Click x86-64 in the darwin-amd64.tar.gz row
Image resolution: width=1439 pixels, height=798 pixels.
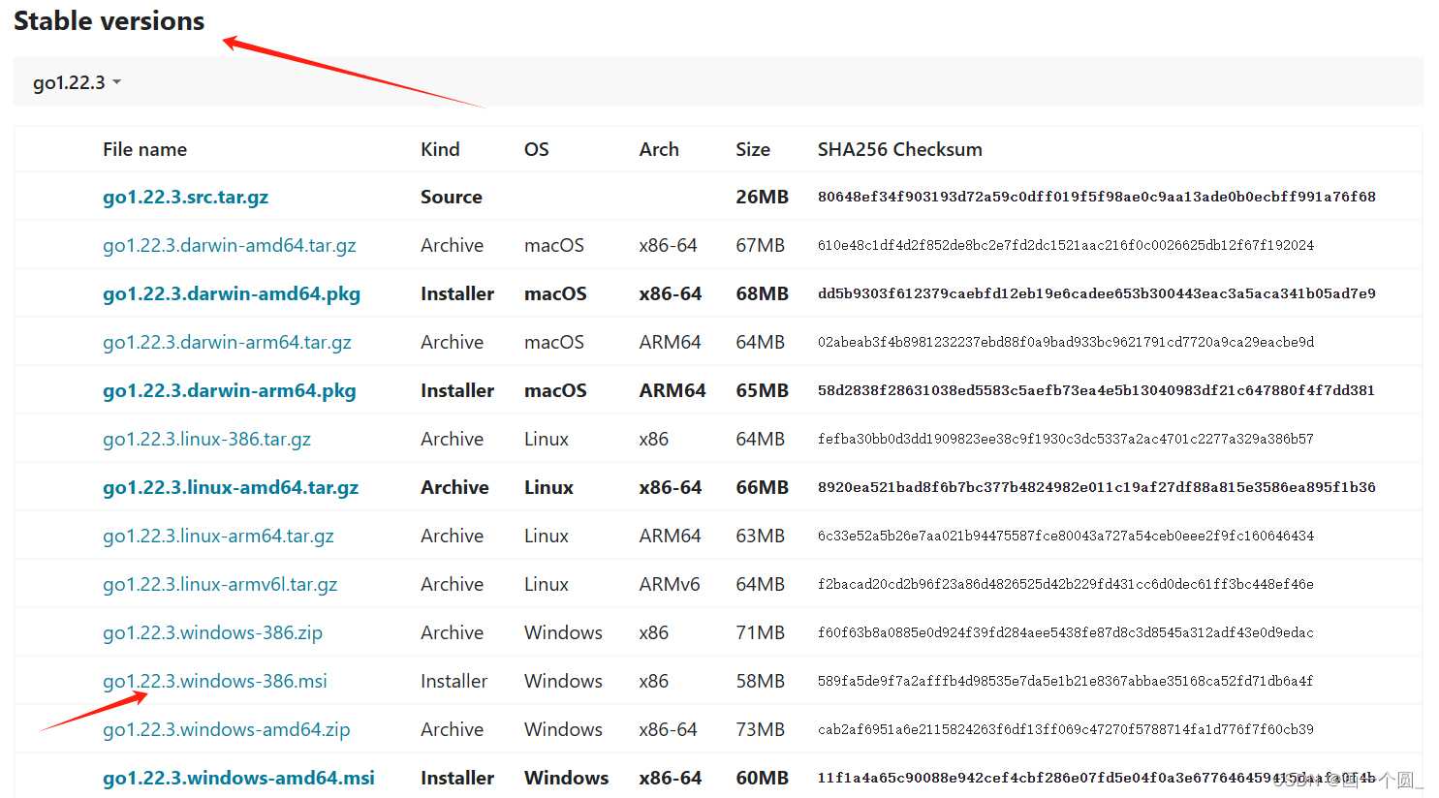668,245
